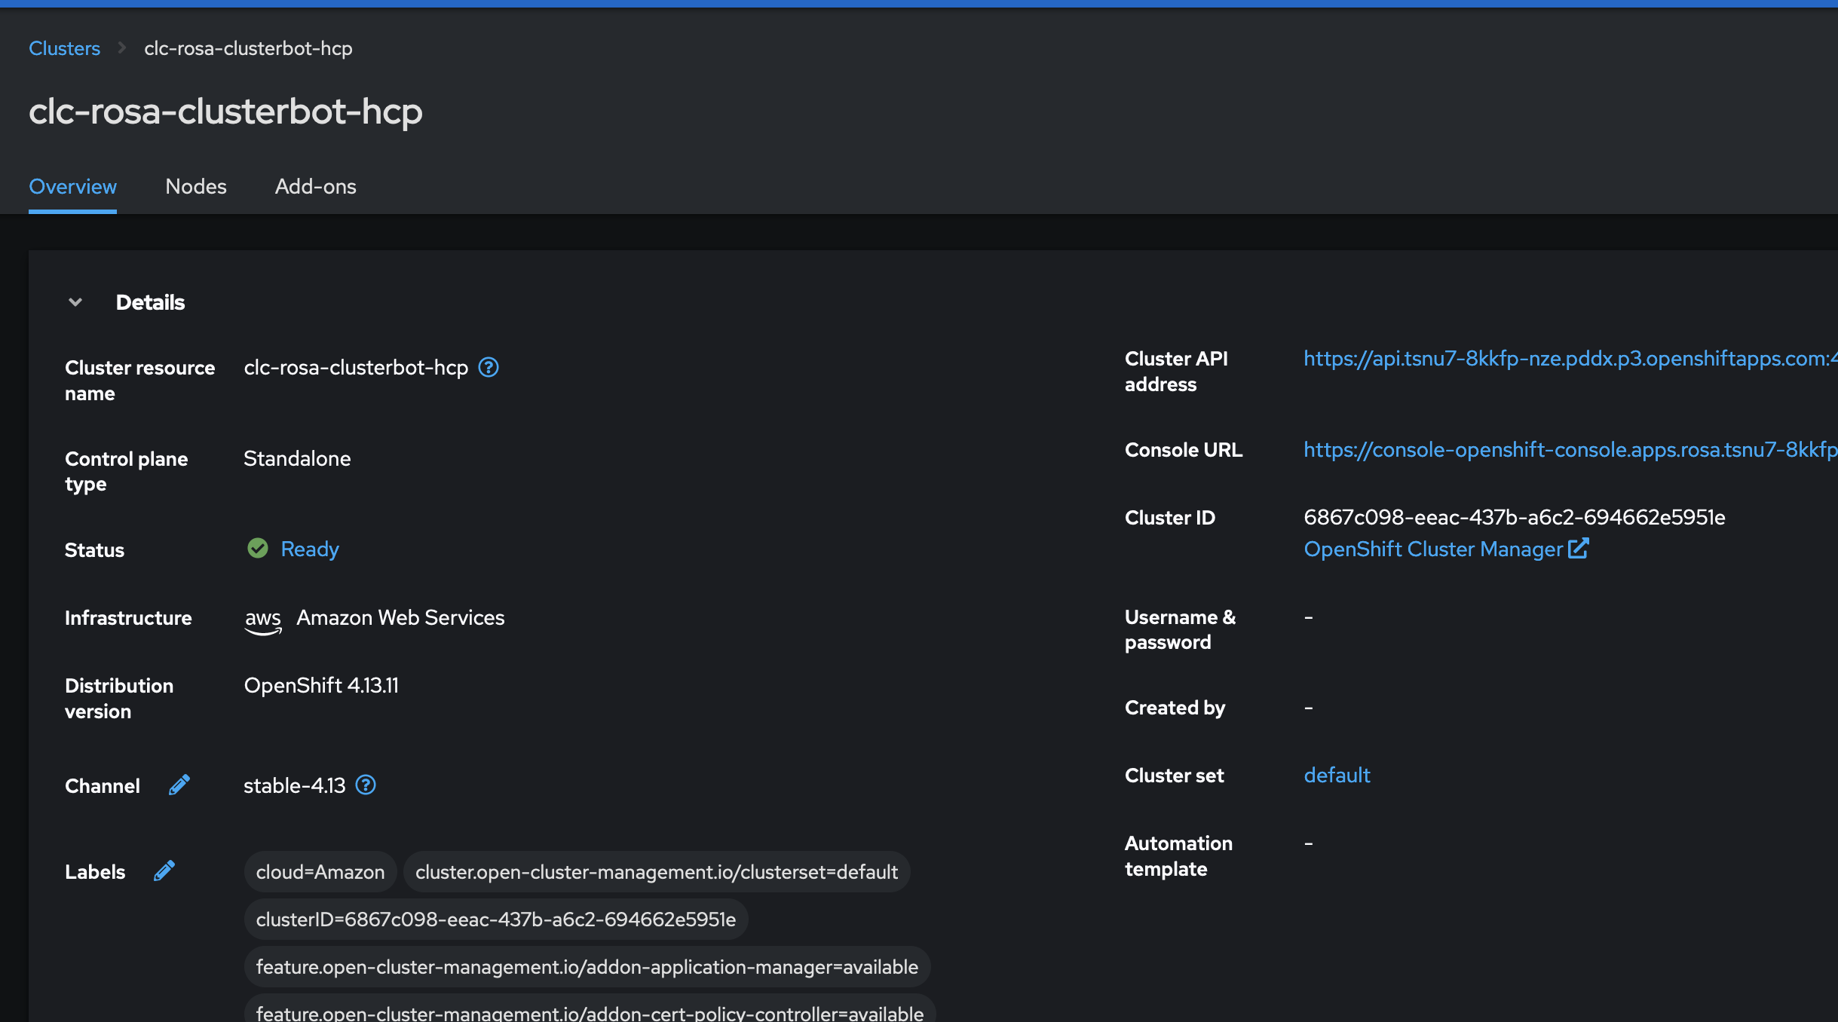Open the Cluster API address link

[1568, 359]
